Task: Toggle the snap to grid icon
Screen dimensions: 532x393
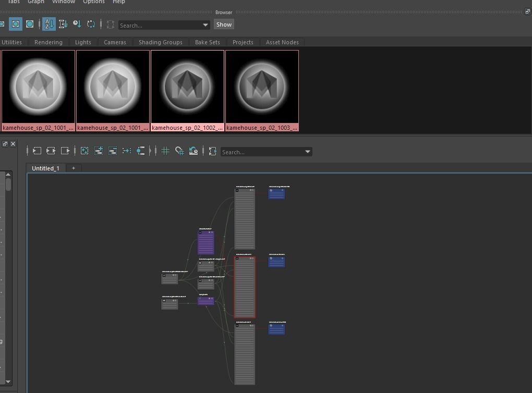Action: [x=179, y=151]
